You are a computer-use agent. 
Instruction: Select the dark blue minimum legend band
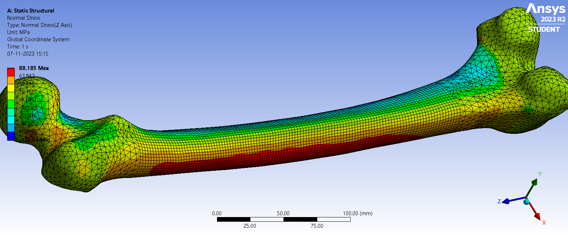pos(11,136)
